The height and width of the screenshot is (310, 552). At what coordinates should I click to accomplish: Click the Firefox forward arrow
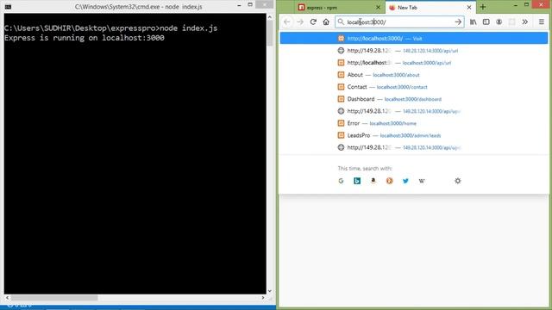(300, 22)
